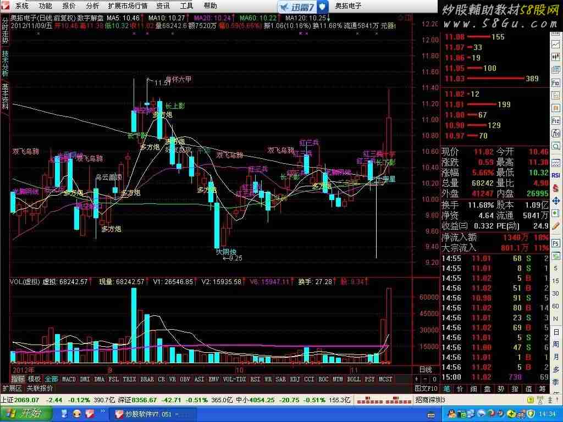Select the pencil drawing tool icon
The image size is (563, 422).
point(555,226)
